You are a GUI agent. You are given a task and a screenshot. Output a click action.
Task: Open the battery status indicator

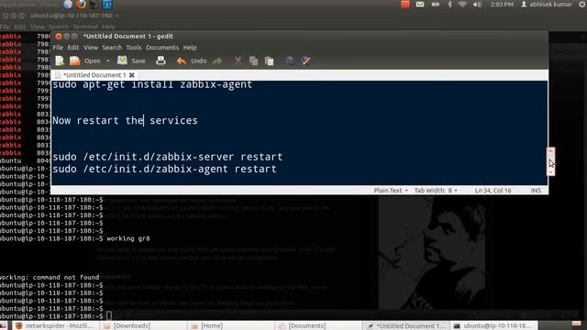[x=435, y=5]
